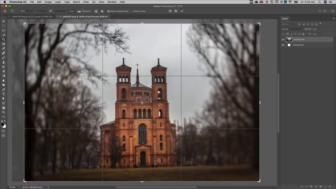Viewport: 336px width, 189px height.
Task: Open the Apple menu
Action: click(5, 2)
